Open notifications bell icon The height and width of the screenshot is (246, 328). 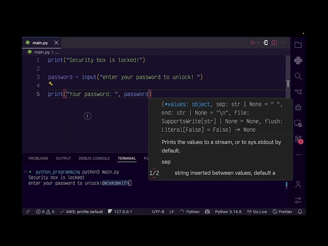click(300, 212)
